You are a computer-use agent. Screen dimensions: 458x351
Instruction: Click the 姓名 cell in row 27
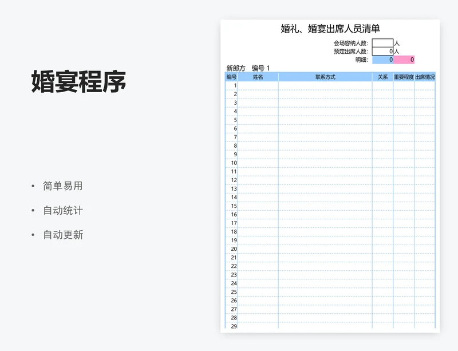tap(258, 309)
